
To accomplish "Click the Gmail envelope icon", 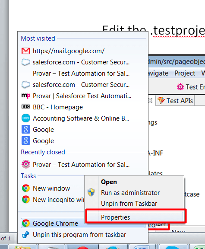I will pyautogui.click(x=26, y=51).
